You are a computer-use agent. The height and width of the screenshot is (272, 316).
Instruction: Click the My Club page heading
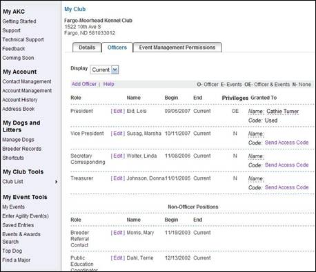(75, 9)
